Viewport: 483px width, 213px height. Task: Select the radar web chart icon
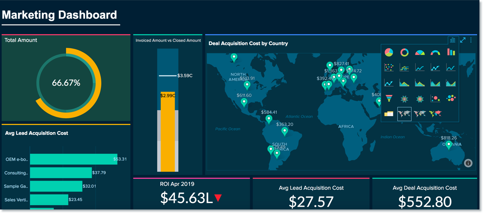405,99
